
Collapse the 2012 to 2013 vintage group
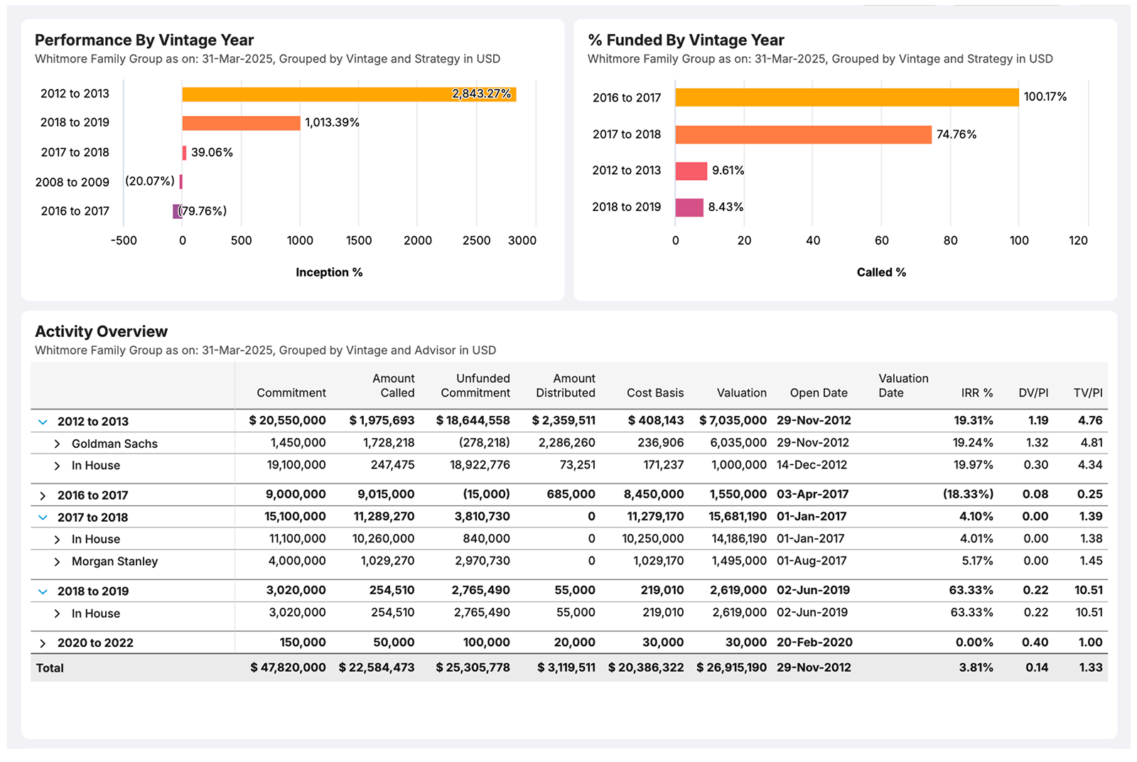[43, 421]
